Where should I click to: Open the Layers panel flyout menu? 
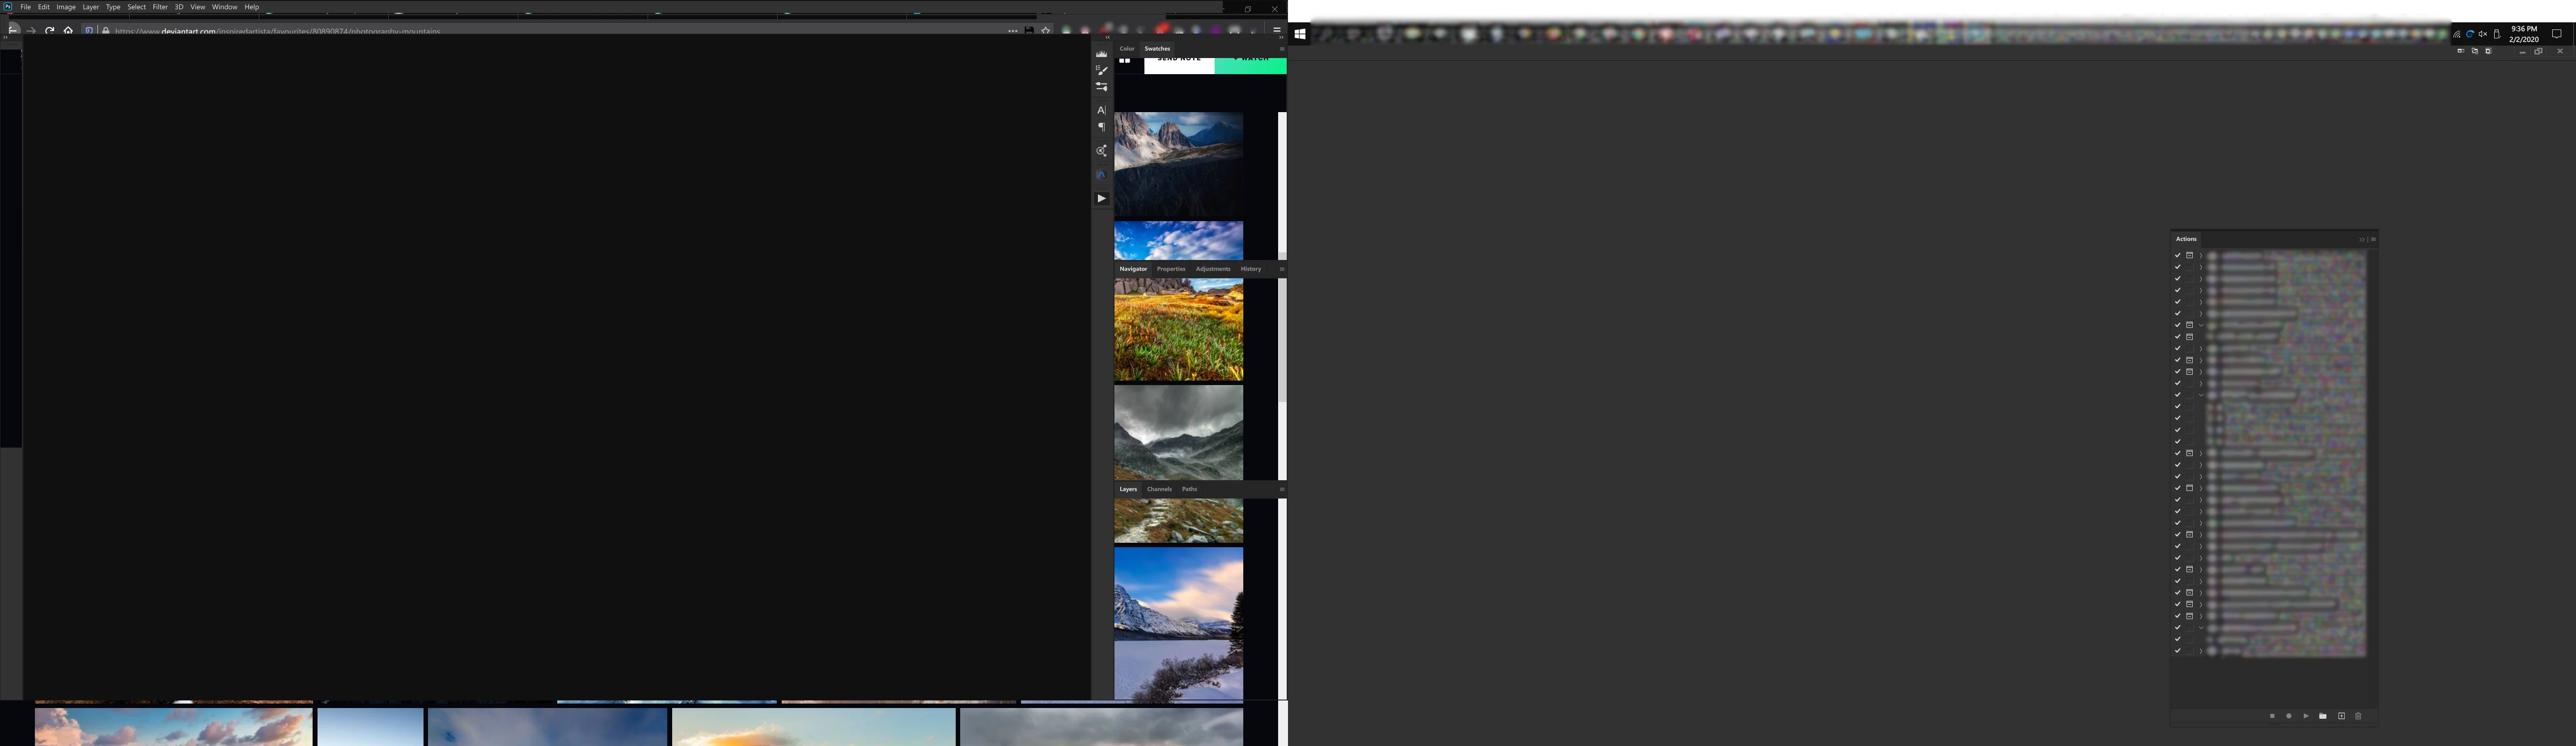pyautogui.click(x=1282, y=489)
